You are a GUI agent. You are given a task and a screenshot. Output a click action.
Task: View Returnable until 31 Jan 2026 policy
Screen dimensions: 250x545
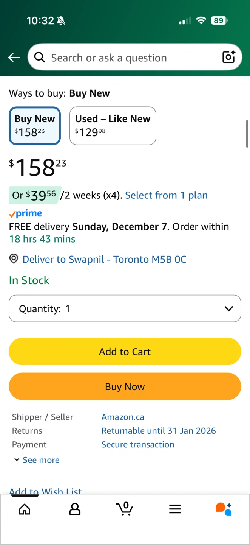[x=159, y=431]
